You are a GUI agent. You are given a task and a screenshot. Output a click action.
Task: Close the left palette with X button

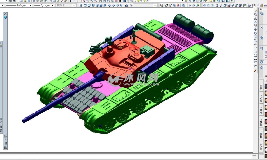[5, 14]
